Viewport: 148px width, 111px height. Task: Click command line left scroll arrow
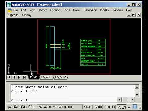120,100
